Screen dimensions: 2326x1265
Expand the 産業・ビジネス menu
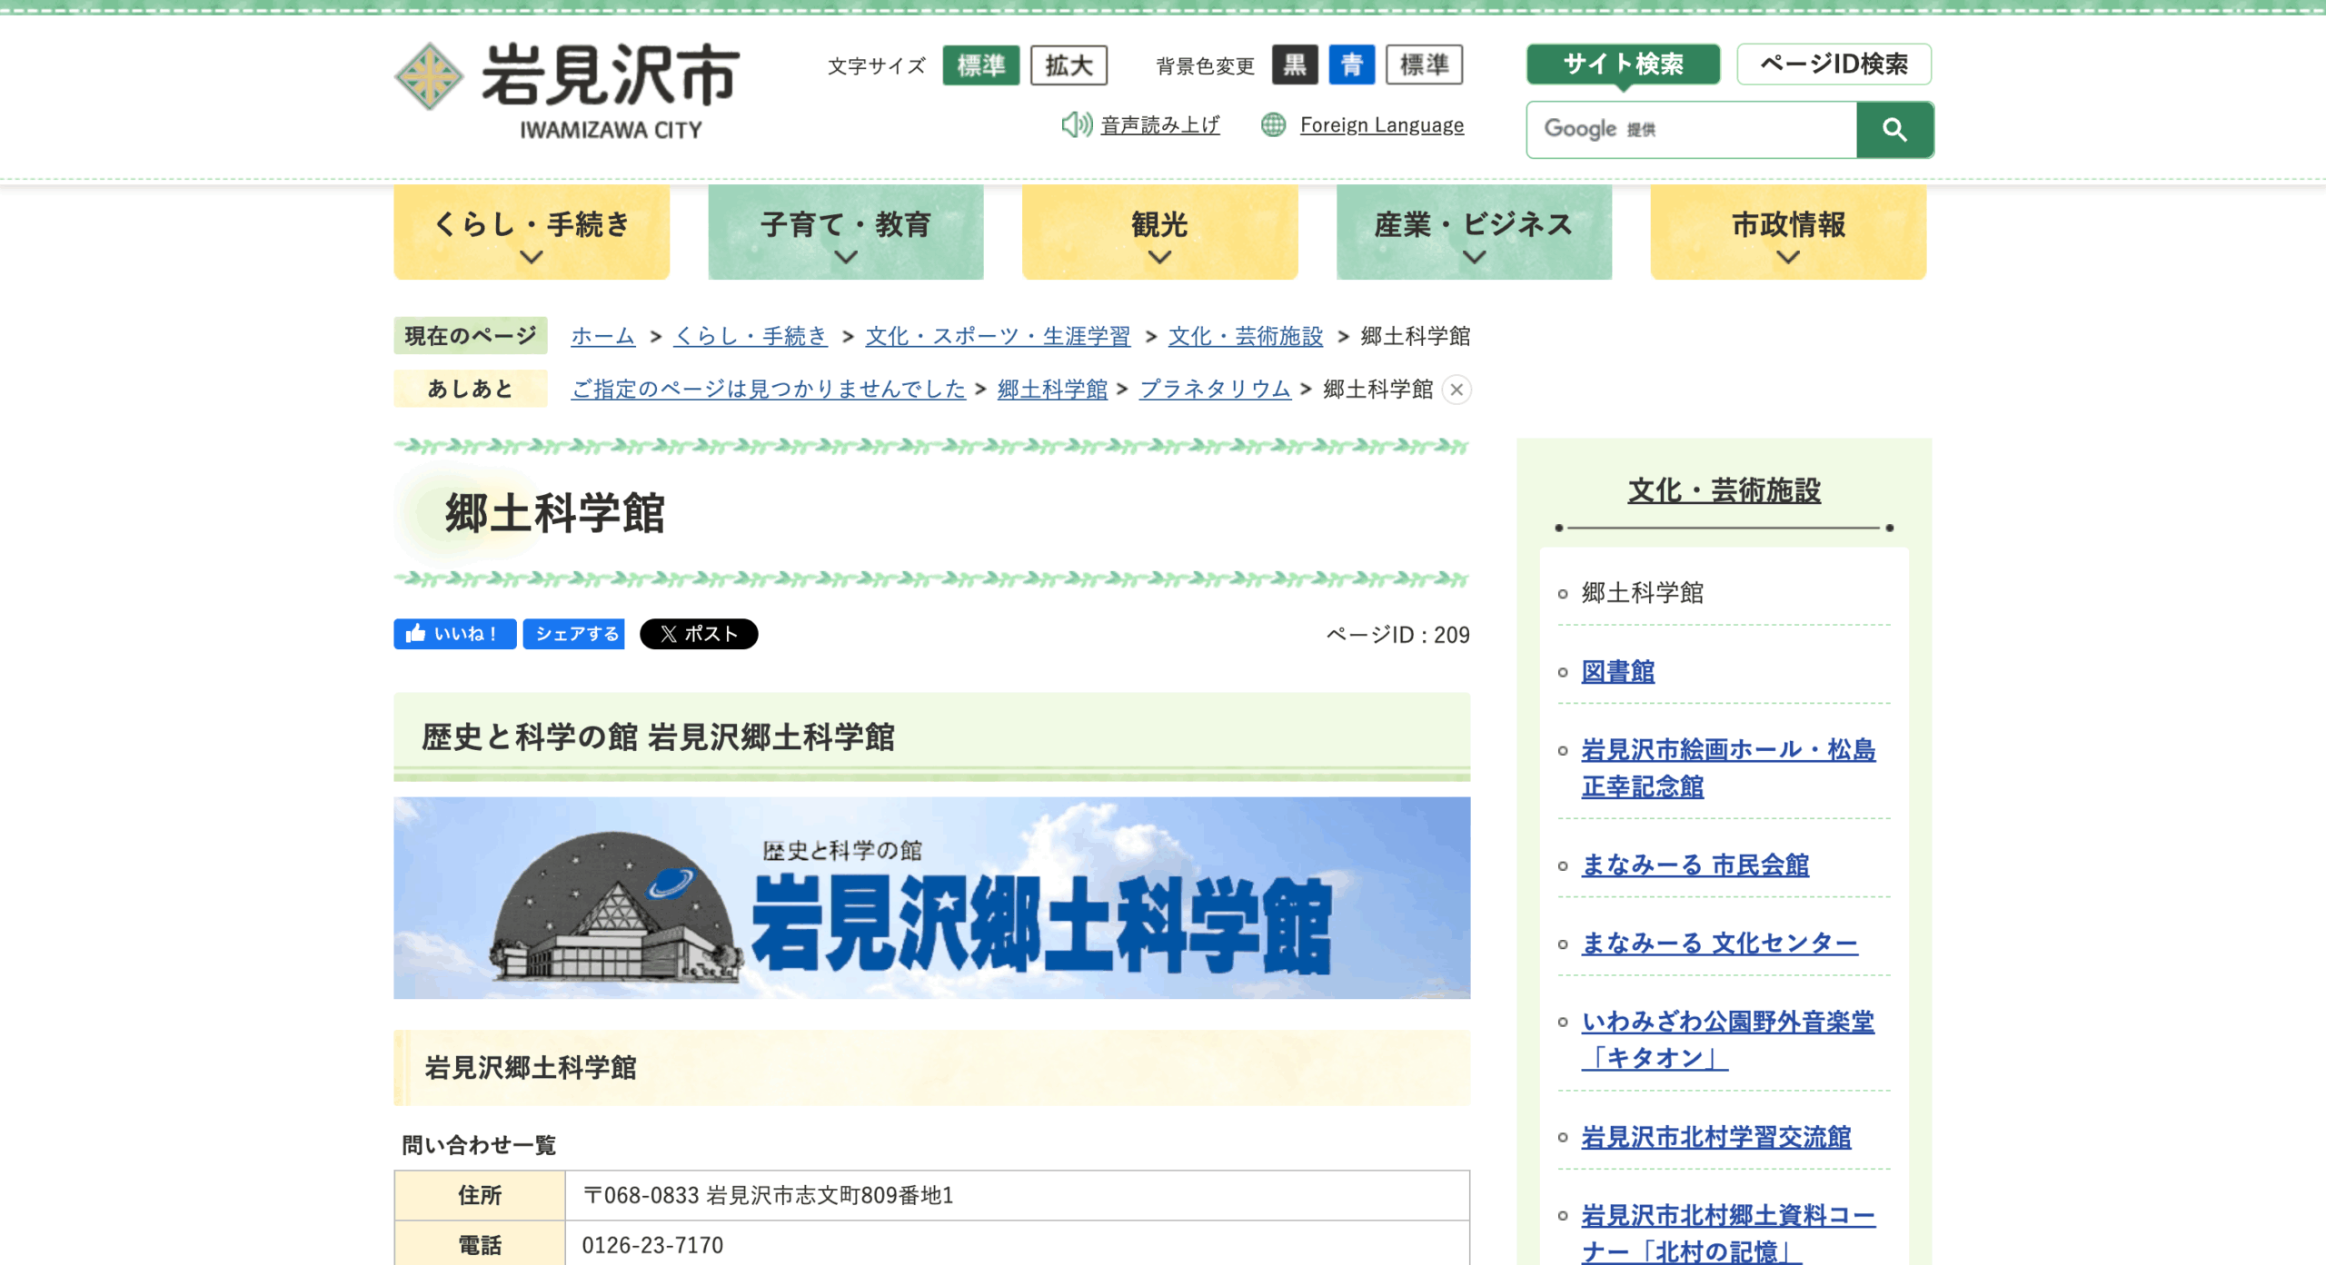[1474, 232]
